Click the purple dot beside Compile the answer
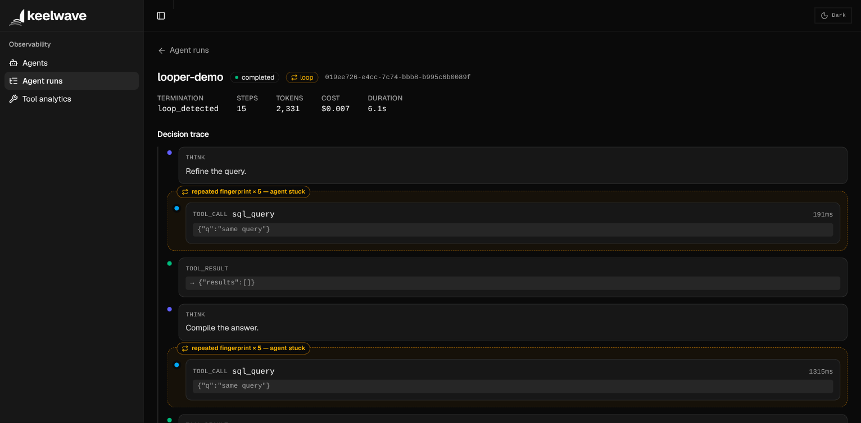This screenshot has height=423, width=861. pos(169,309)
